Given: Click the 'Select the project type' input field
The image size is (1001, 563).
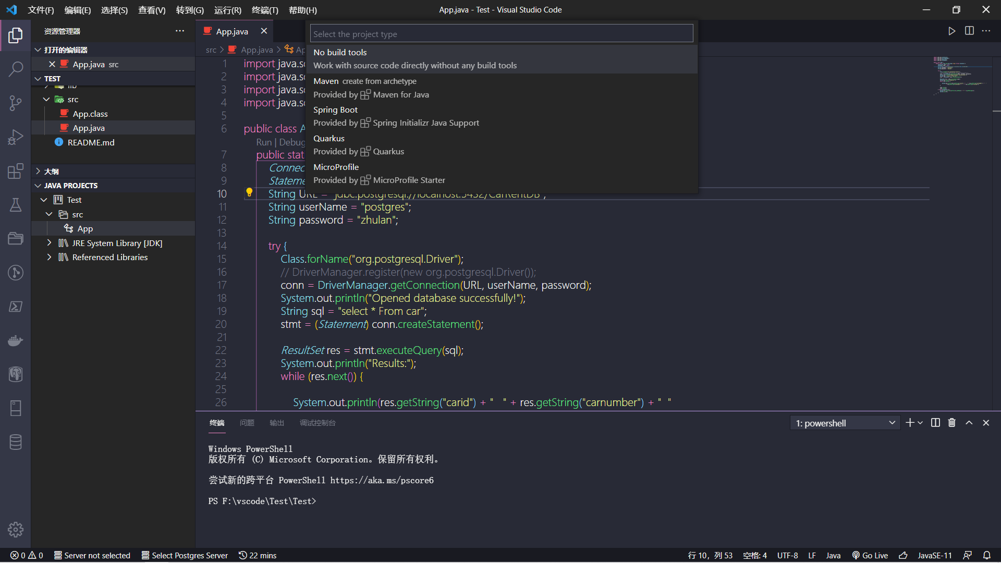Looking at the screenshot, I should pyautogui.click(x=501, y=34).
